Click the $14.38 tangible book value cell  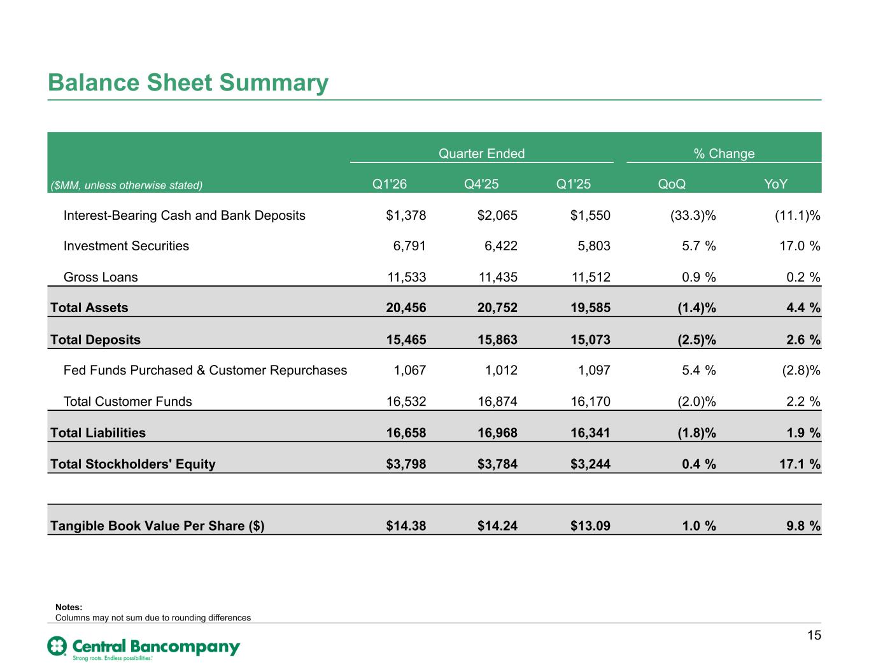tap(406, 526)
